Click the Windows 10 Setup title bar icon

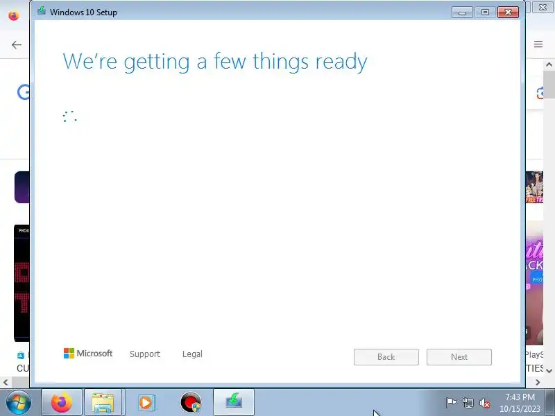click(42, 10)
